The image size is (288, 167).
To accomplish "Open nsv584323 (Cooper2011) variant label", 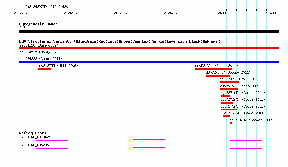I will click(x=41, y=59).
